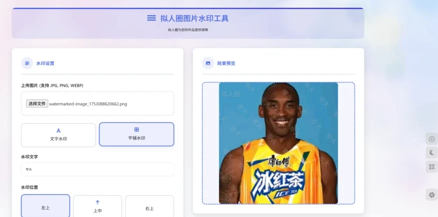Click the picture icon next to 效果预览
The width and height of the screenshot is (438, 217).
pyautogui.click(x=208, y=63)
